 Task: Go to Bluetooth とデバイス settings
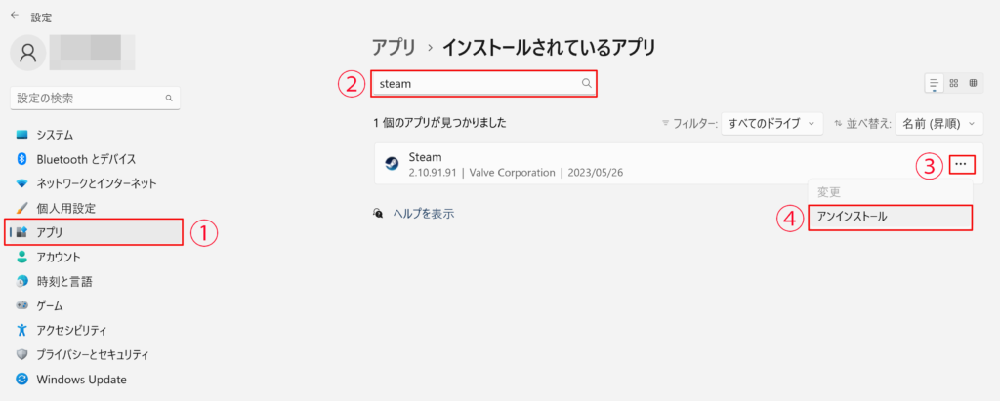[x=86, y=159]
